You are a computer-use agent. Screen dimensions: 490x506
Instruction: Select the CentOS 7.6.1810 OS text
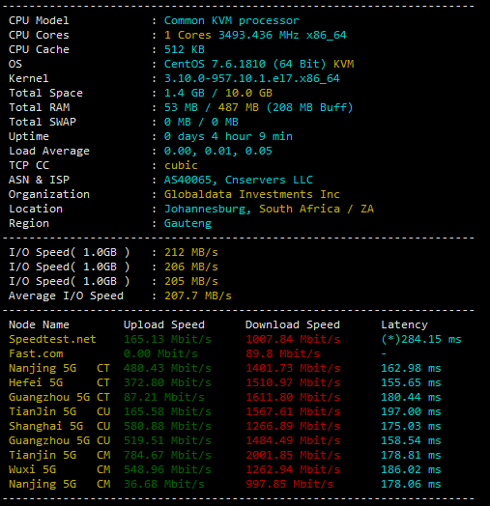(215, 64)
